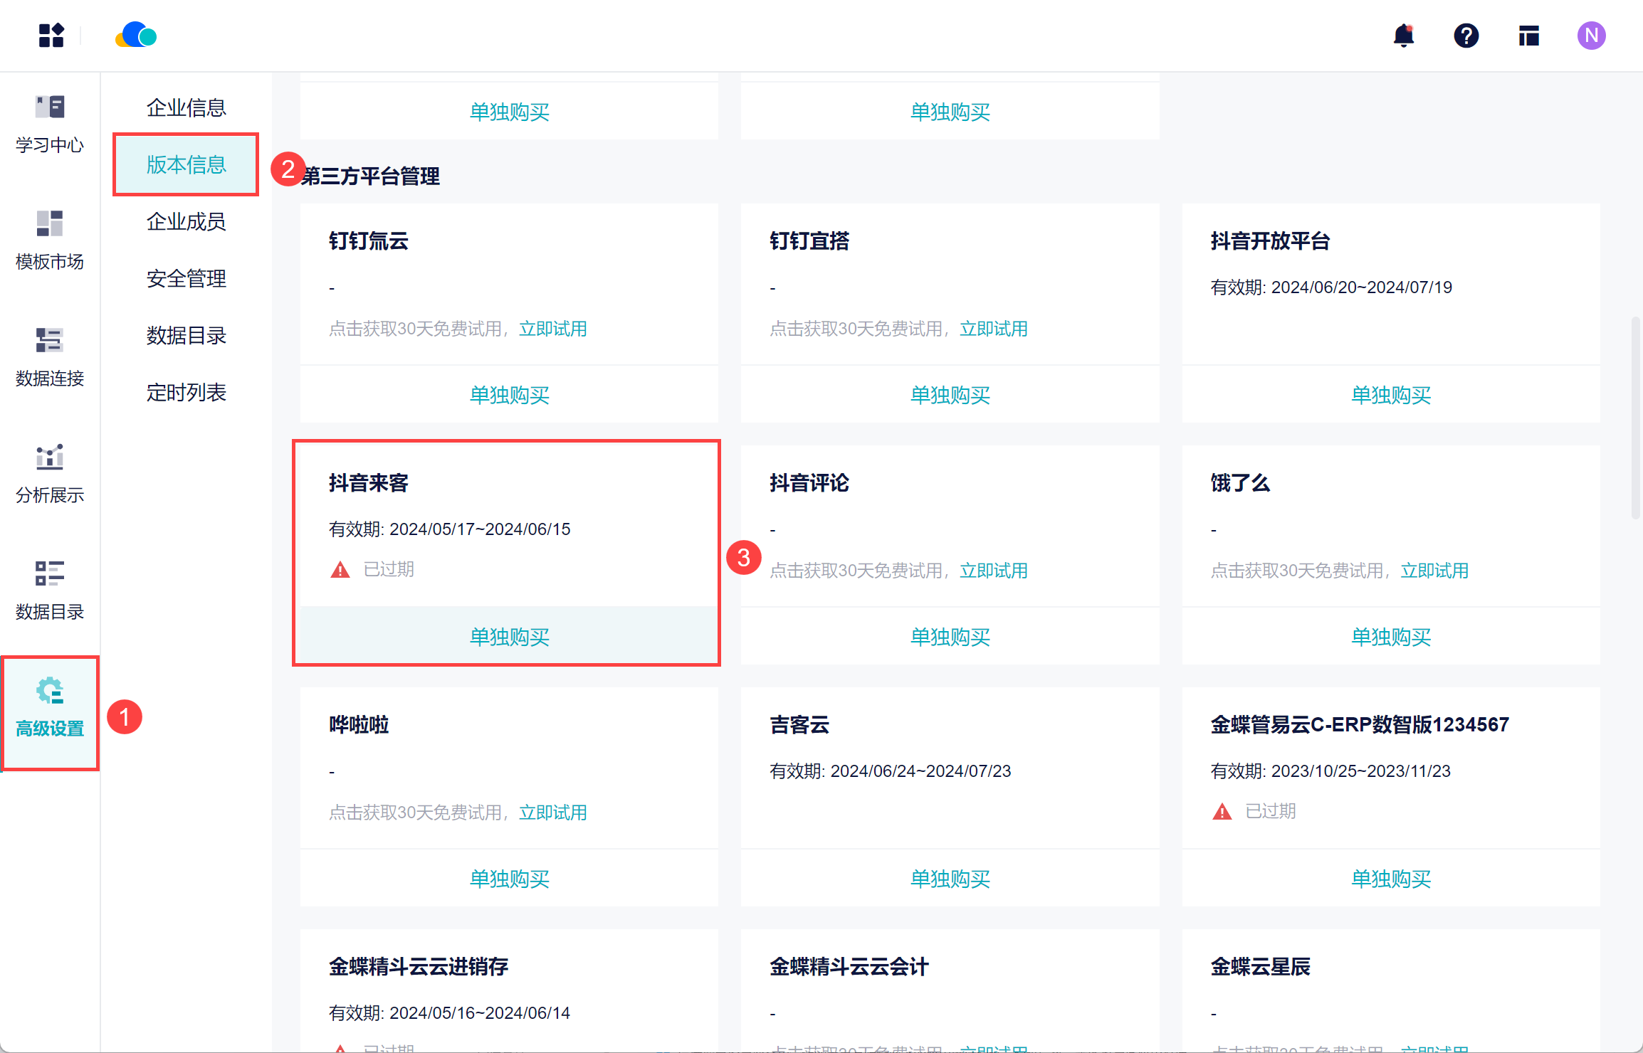This screenshot has height=1053, width=1643.
Task: Open user avatar N menu
Action: (x=1591, y=36)
